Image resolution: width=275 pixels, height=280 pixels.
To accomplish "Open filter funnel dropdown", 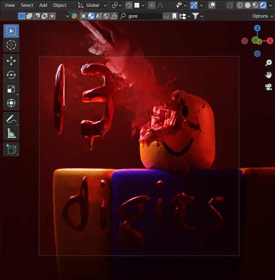I will [x=198, y=16].
